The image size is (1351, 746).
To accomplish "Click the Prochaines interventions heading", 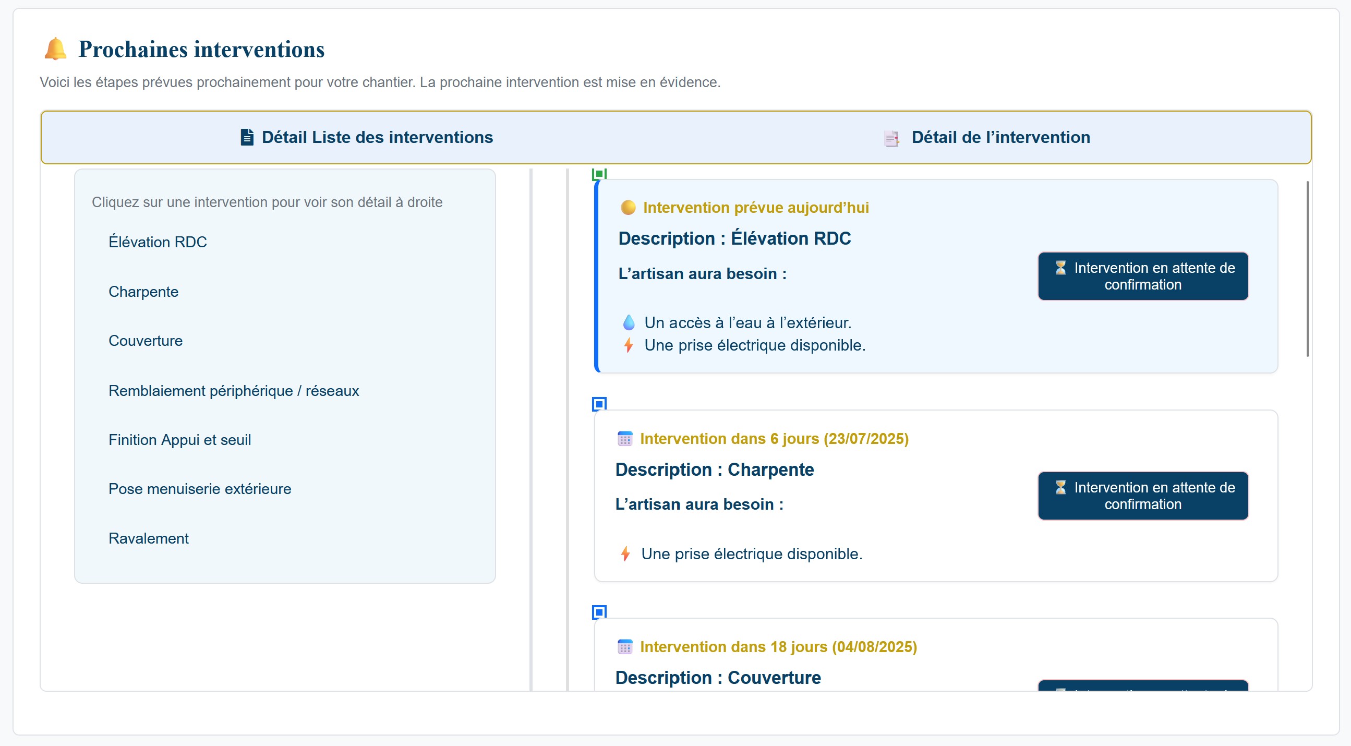I will click(201, 50).
